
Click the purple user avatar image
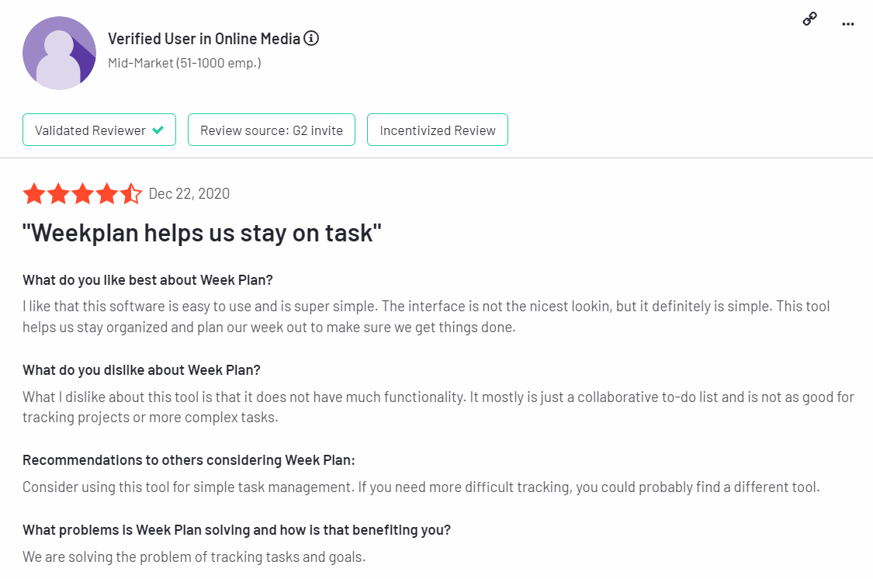pyautogui.click(x=59, y=52)
